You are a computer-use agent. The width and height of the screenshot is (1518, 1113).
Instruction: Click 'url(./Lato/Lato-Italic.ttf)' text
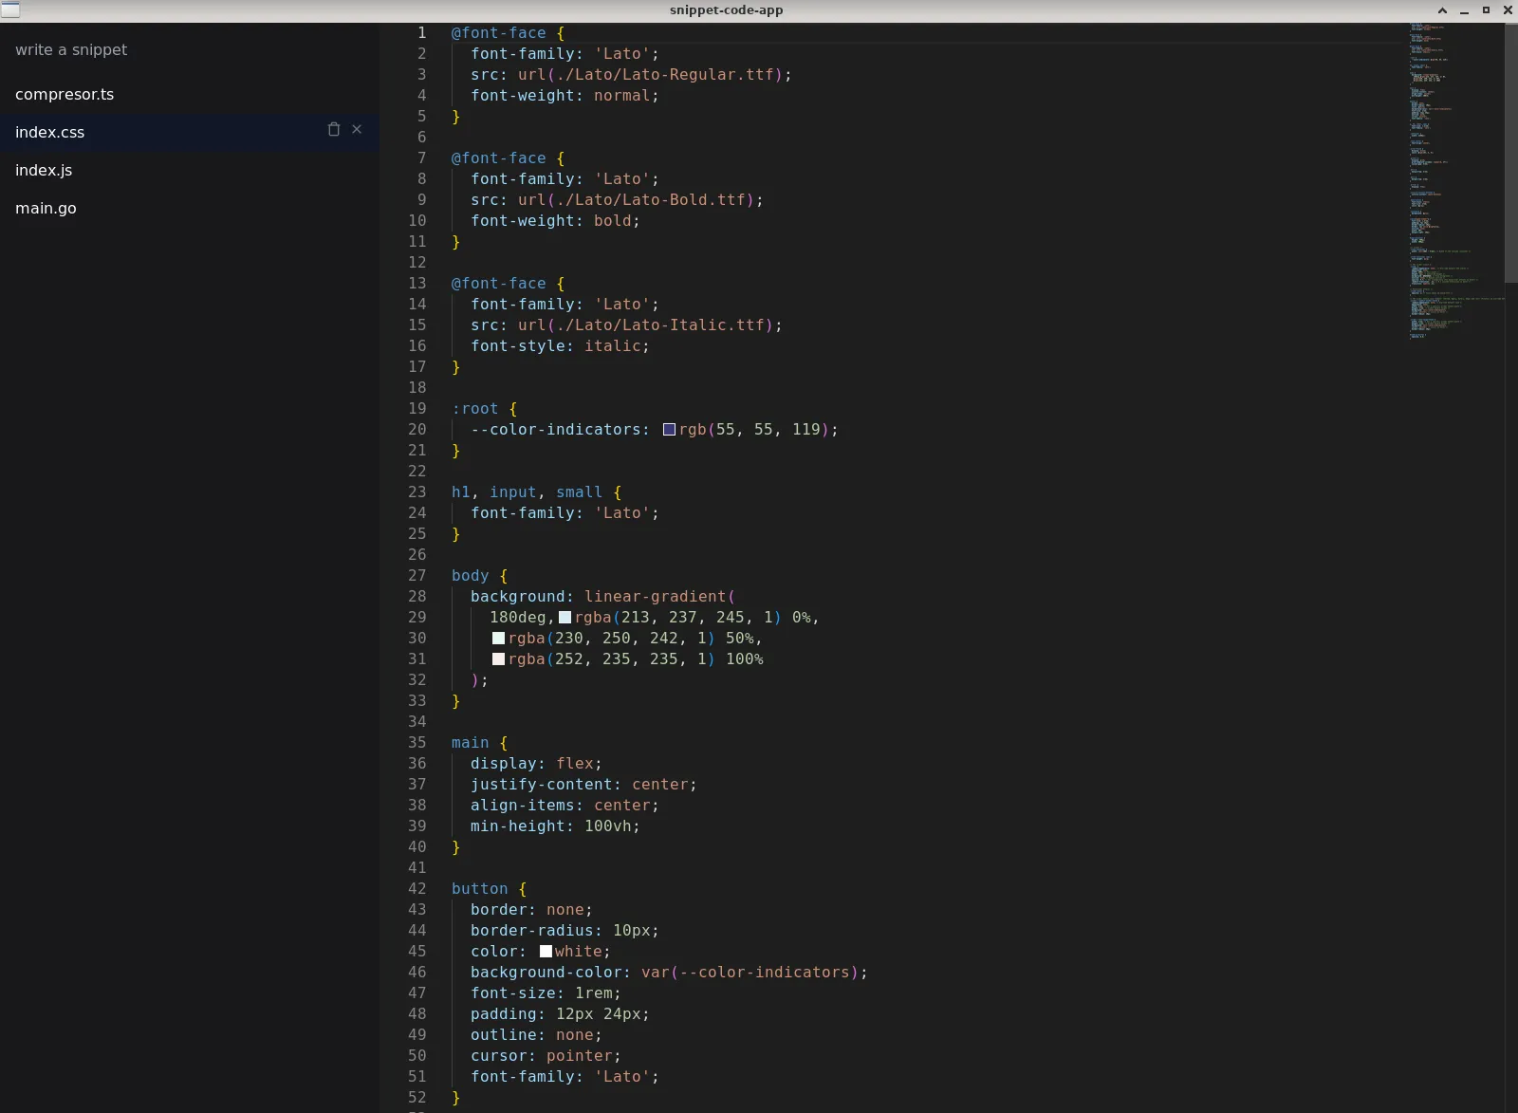tap(645, 325)
